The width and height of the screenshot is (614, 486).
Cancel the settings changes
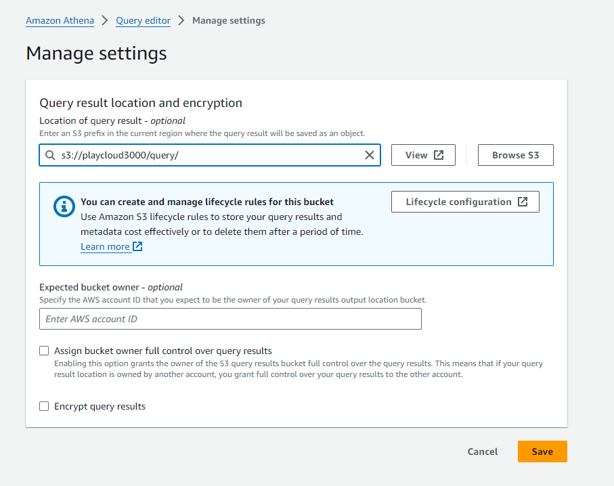[x=483, y=451]
